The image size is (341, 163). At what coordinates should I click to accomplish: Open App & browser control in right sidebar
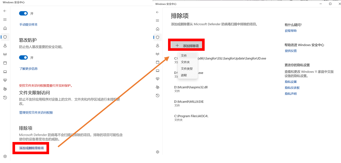click(x=157, y=62)
